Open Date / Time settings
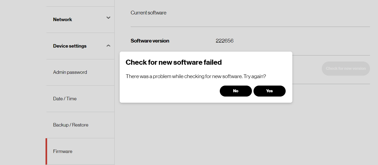 coord(65,99)
